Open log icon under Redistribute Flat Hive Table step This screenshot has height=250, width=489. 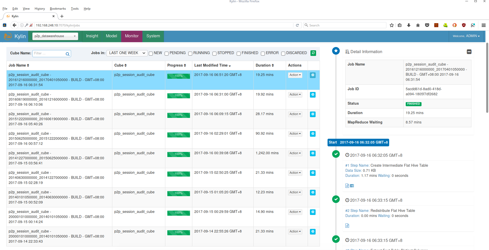click(x=347, y=226)
